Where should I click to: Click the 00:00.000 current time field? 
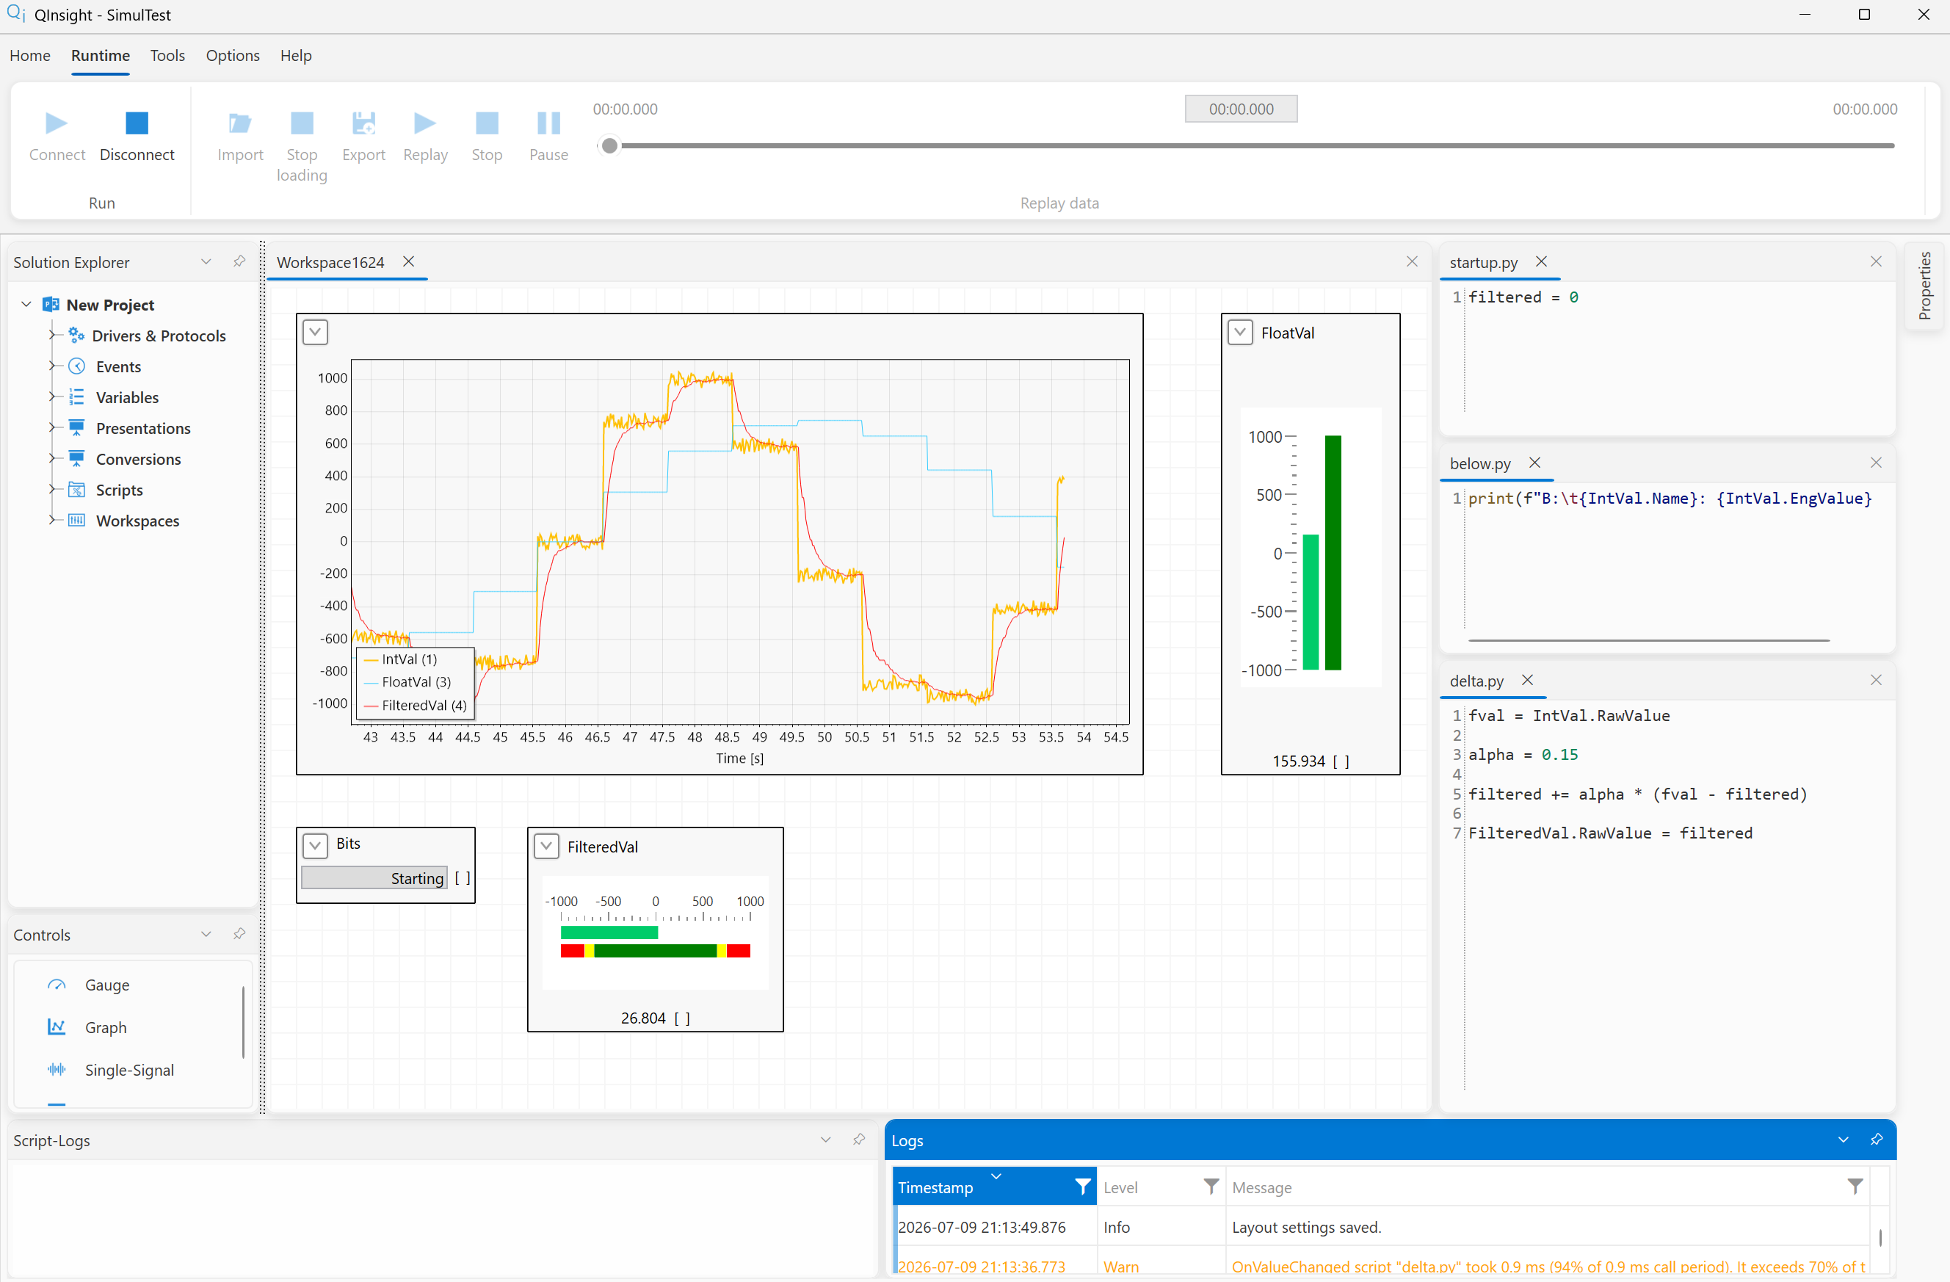[x=1241, y=109]
